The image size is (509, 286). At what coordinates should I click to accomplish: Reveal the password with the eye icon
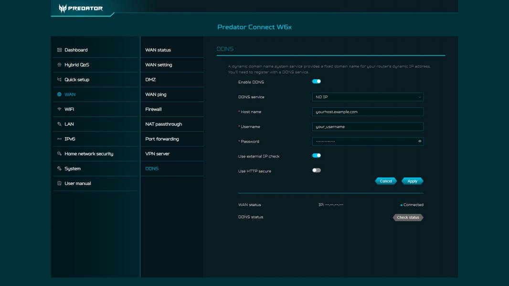[419, 142]
